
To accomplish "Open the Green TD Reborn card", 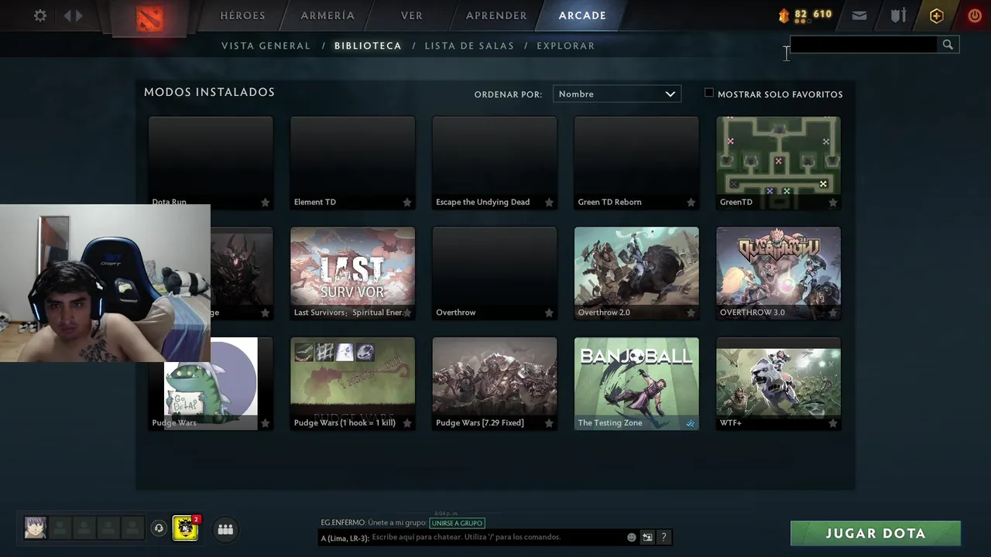I will [x=636, y=163].
